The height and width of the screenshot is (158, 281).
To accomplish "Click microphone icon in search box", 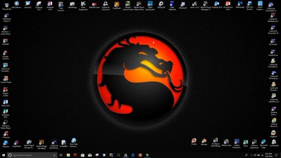I will coord(54,155).
